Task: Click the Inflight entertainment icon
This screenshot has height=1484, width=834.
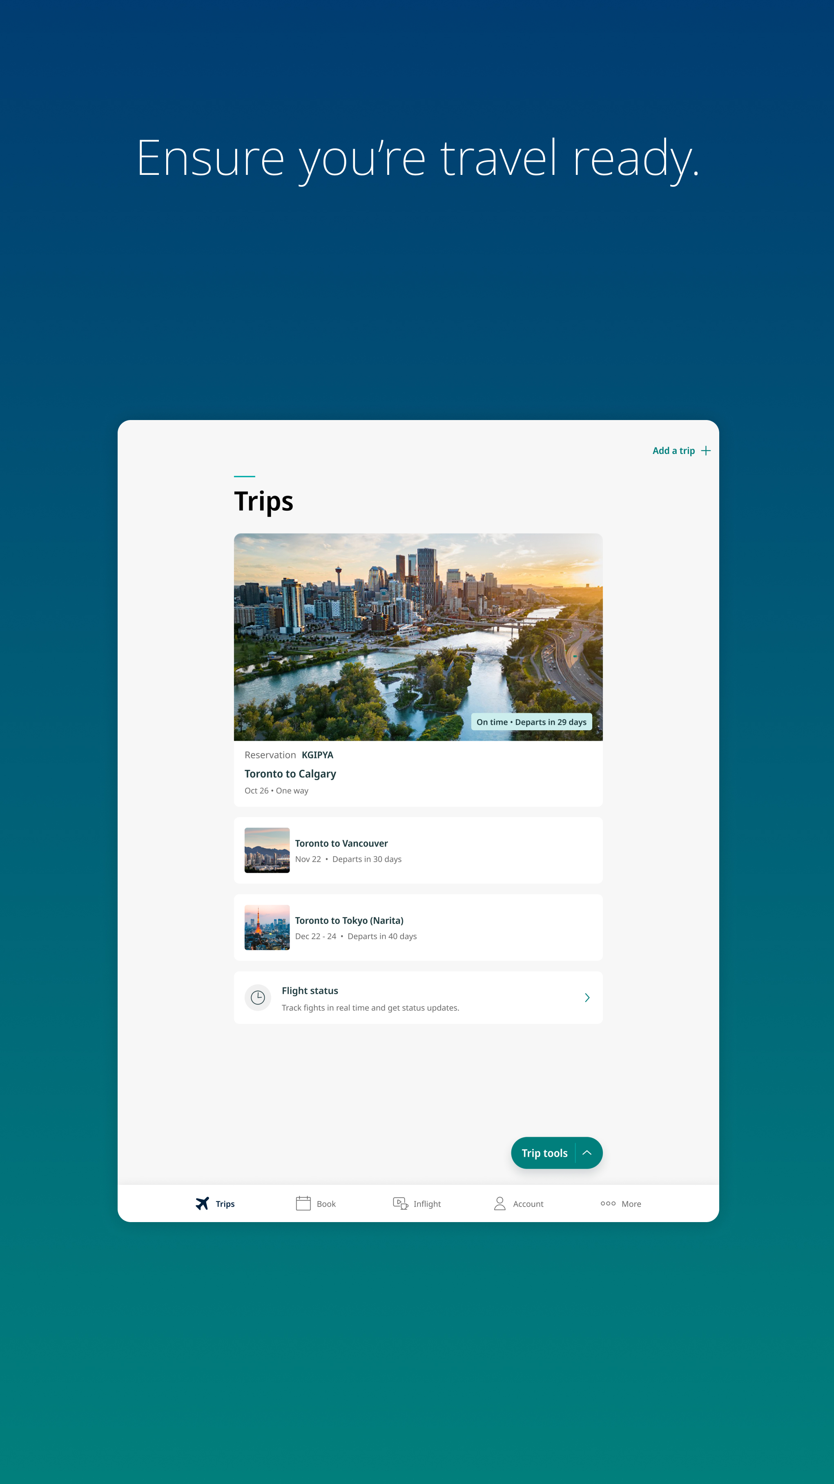Action: pyautogui.click(x=400, y=1203)
